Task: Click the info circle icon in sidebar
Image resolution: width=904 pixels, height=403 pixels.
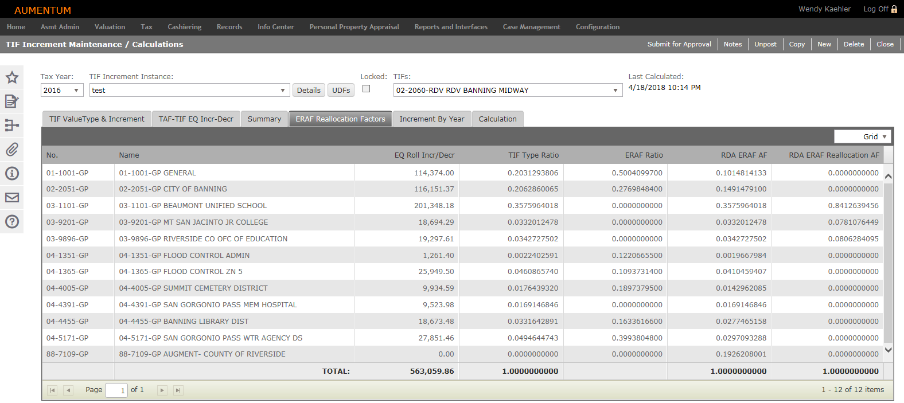Action: (x=12, y=174)
